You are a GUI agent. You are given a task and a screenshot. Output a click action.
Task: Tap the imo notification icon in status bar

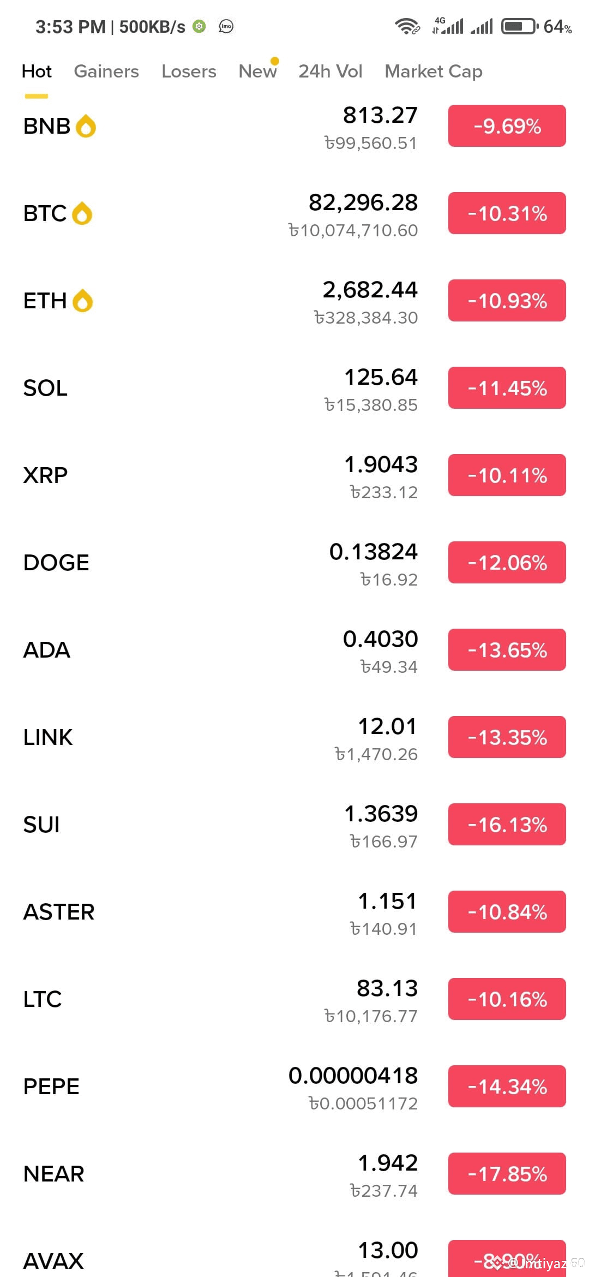point(226,26)
